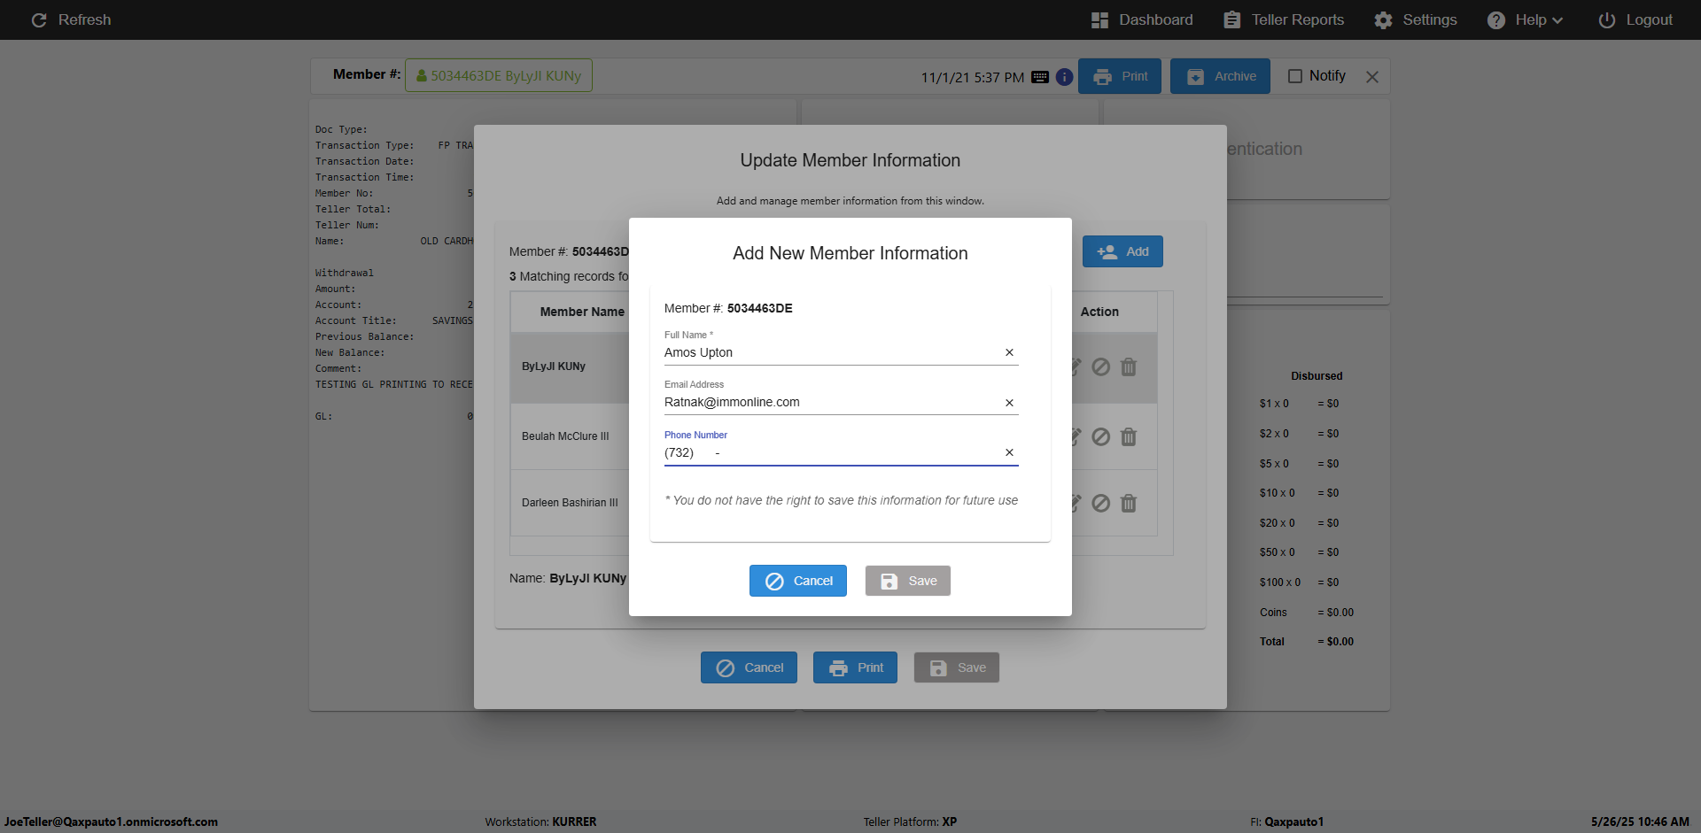Click the Full Name input field
Viewport: 1701px width, 833px height.
pyautogui.click(x=831, y=352)
